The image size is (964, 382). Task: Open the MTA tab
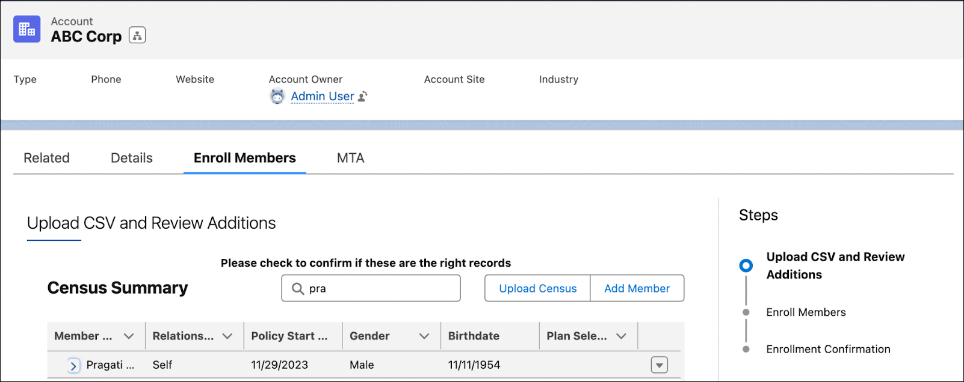[351, 158]
